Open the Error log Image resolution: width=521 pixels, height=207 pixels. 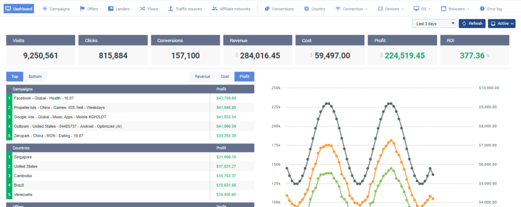point(491,9)
